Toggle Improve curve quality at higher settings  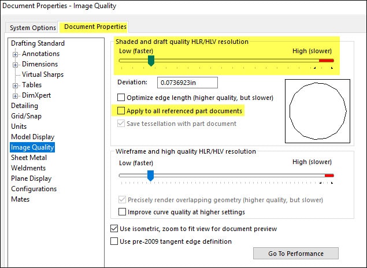[x=122, y=211]
